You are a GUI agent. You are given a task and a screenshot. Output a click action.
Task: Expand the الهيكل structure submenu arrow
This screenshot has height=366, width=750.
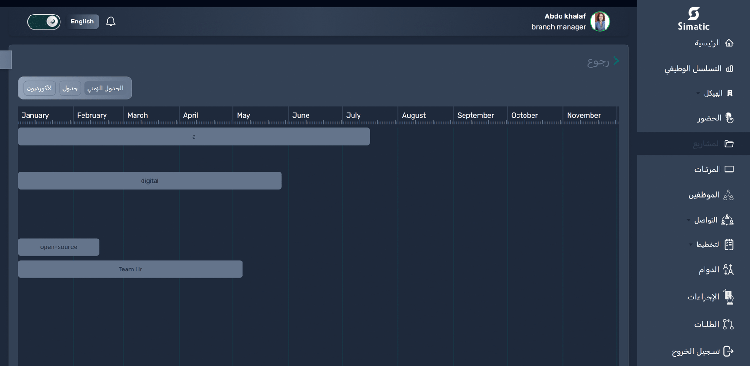(x=698, y=93)
